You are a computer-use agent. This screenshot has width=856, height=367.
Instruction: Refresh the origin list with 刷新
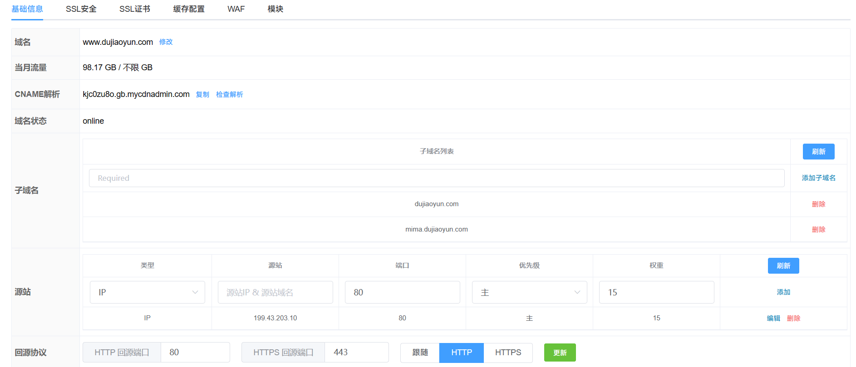[783, 266]
